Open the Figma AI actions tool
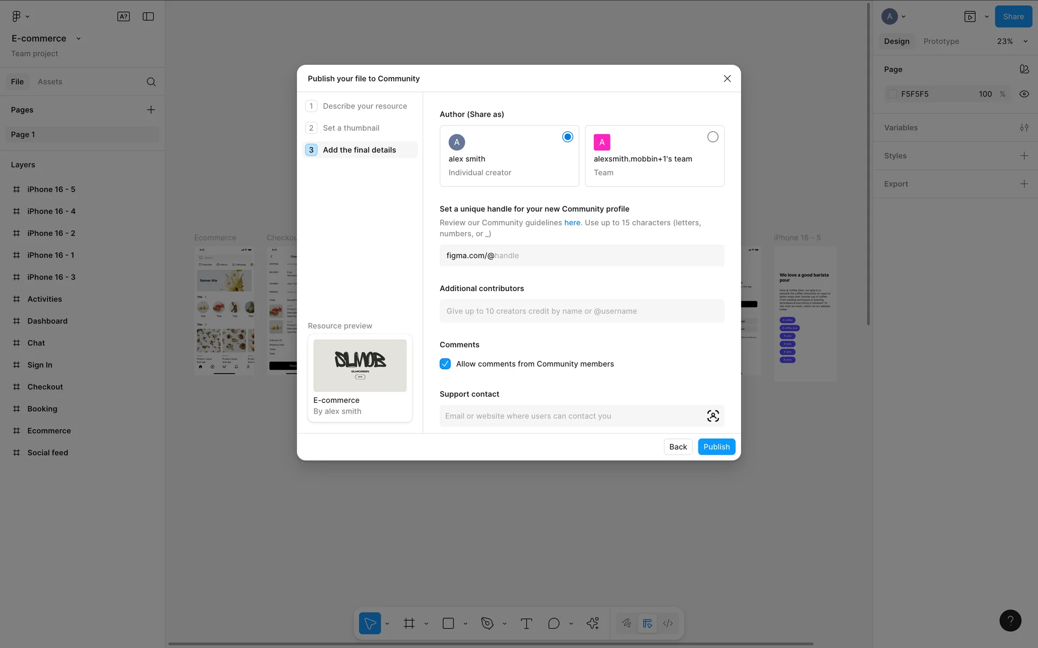Image resolution: width=1038 pixels, height=648 pixels. pos(593,624)
